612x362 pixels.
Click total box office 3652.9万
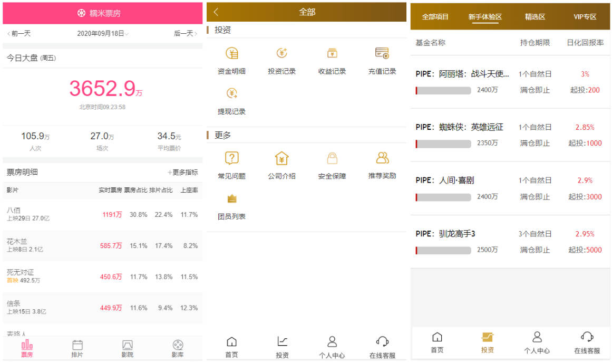(106, 88)
